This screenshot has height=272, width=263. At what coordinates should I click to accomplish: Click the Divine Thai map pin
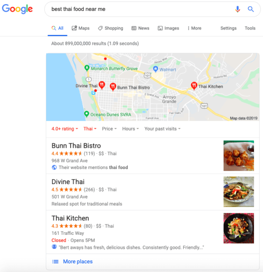(x=102, y=85)
